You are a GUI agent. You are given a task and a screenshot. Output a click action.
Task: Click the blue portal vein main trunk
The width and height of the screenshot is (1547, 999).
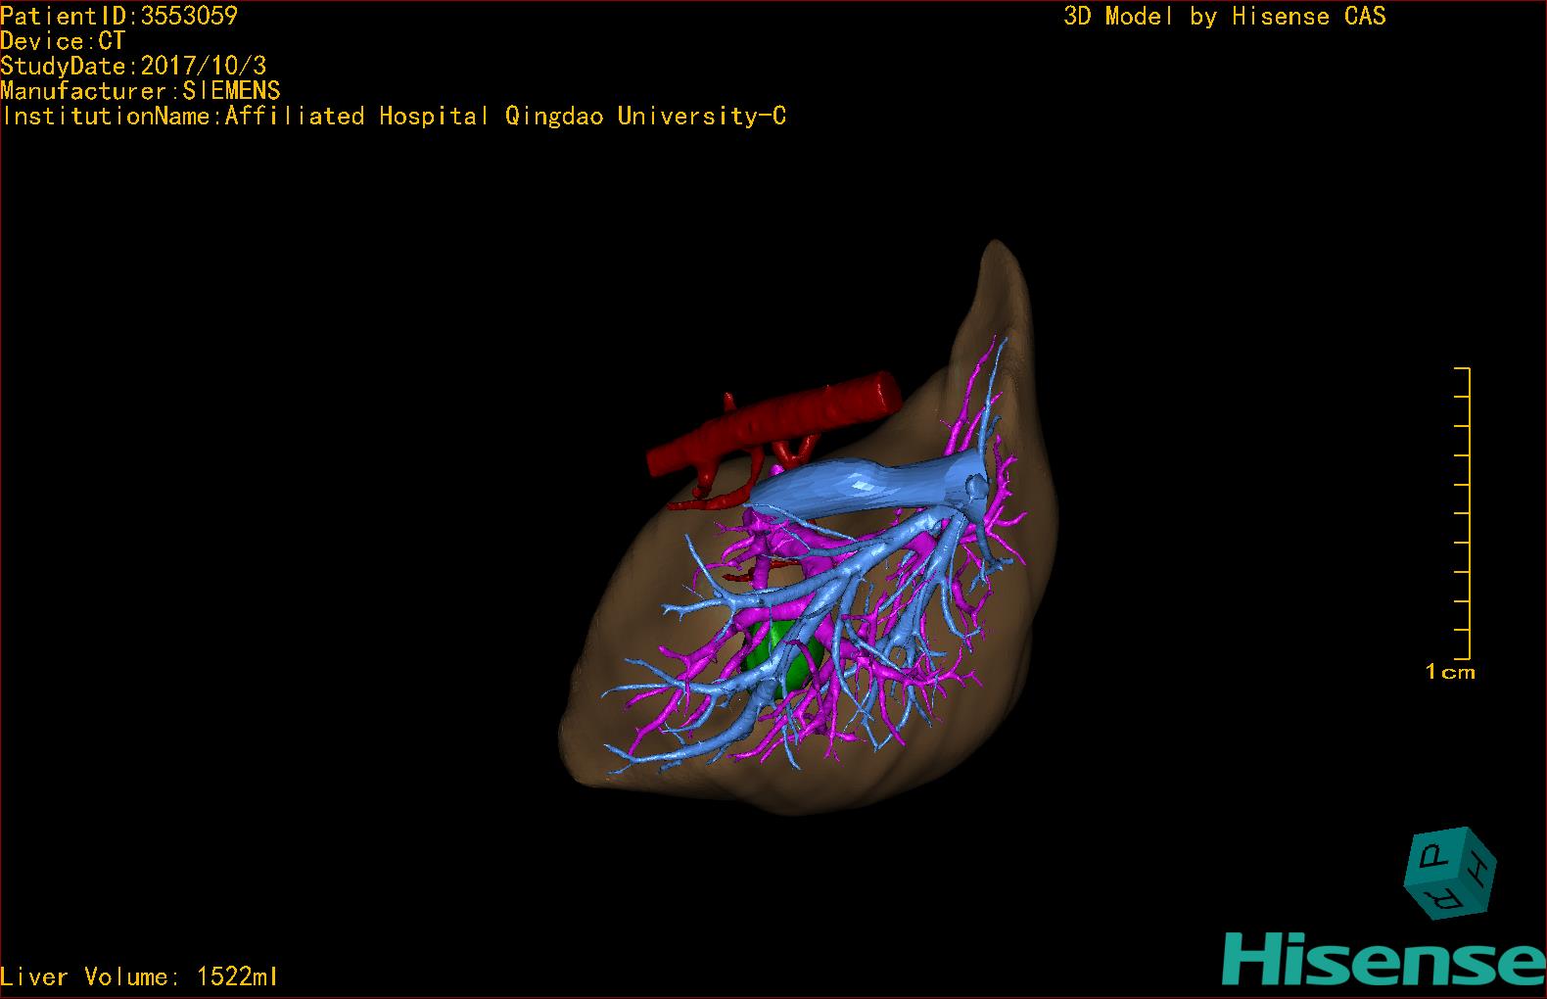867,485
